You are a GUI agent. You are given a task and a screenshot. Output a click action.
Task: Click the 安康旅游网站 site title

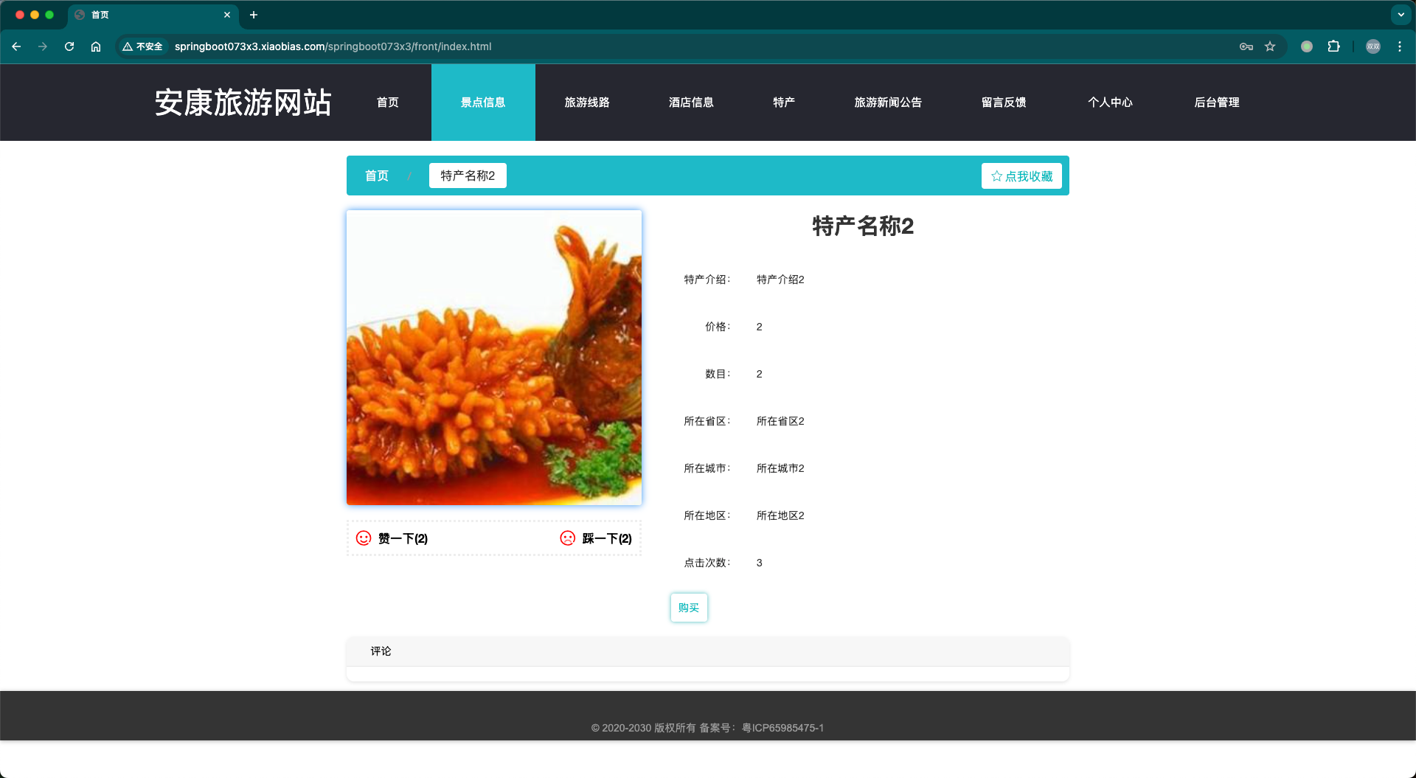coord(243,103)
